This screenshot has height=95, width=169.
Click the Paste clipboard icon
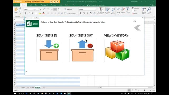click(x=16, y=9)
